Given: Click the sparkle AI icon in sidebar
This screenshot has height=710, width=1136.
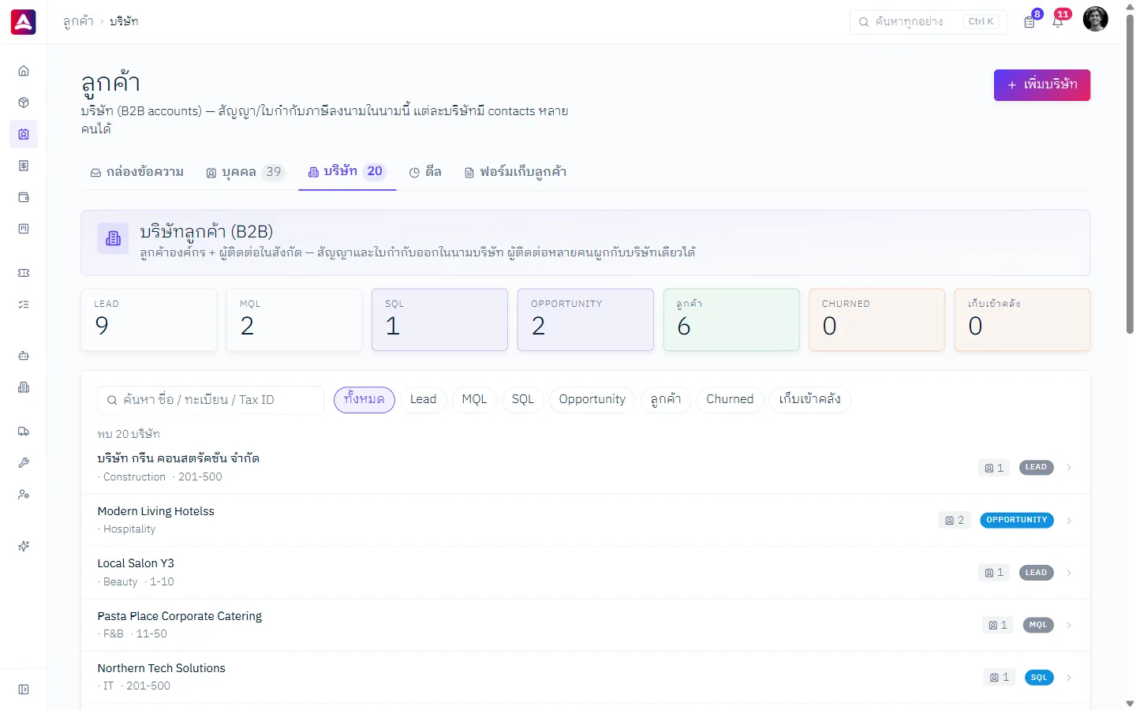Looking at the screenshot, I should (24, 546).
